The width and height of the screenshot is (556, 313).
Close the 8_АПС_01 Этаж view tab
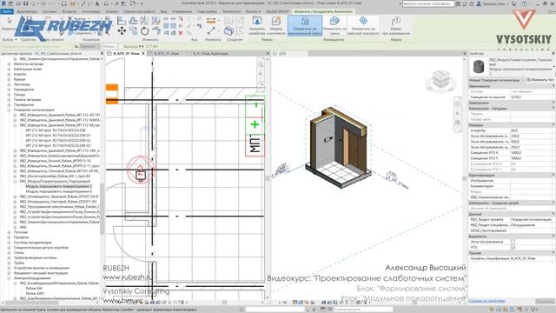pyautogui.click(x=143, y=54)
